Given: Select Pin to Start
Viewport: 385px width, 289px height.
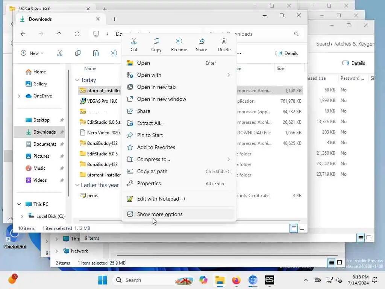Looking at the screenshot, I should pyautogui.click(x=179, y=135).
